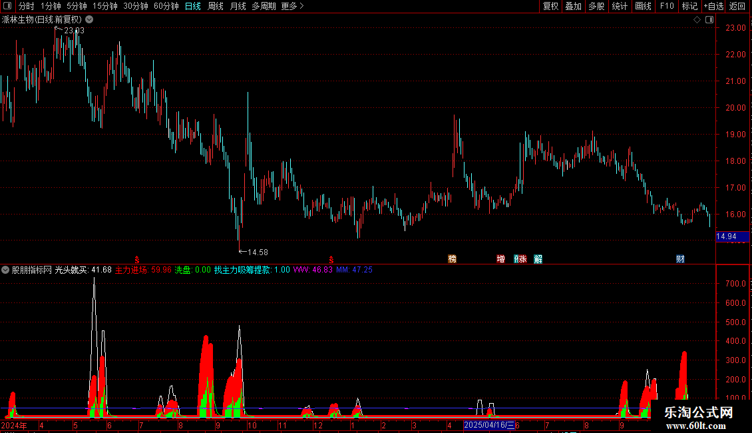Select the 5分钟 period tab
The width and height of the screenshot is (752, 433).
pos(77,6)
